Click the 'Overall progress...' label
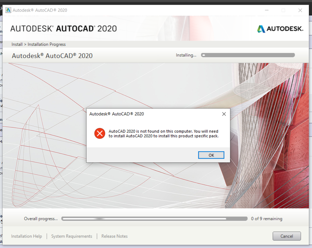 pyautogui.click(x=41, y=219)
